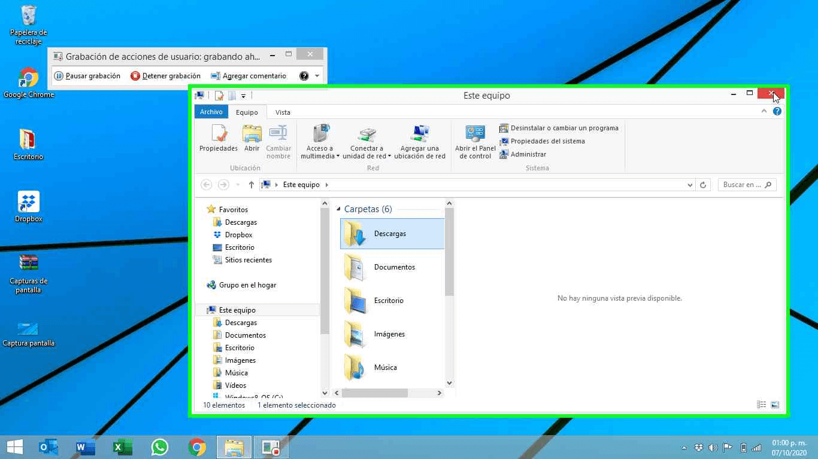Click Desinstalar o cambiar un programa
Image resolution: width=818 pixels, height=459 pixels.
559,128
